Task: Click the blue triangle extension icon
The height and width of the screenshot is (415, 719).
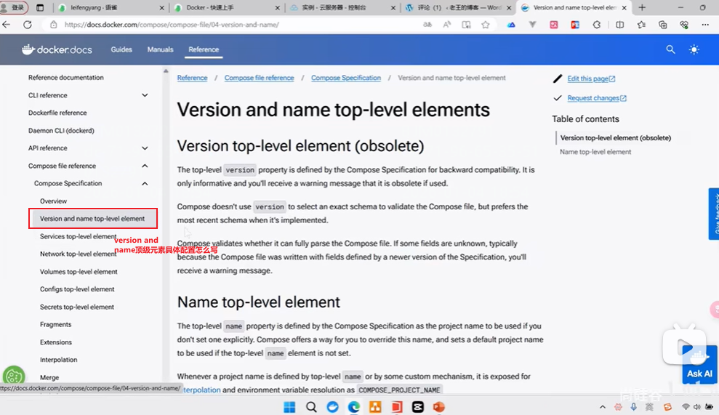Action: [511, 25]
